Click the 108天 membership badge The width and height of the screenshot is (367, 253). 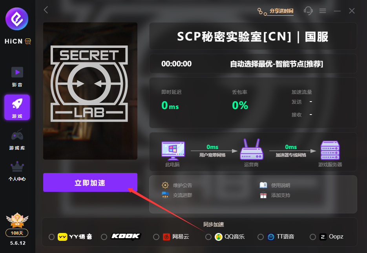click(17, 233)
